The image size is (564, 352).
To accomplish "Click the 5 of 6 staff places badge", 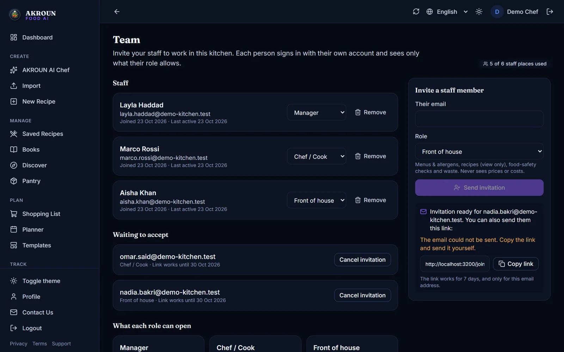I will click(515, 64).
